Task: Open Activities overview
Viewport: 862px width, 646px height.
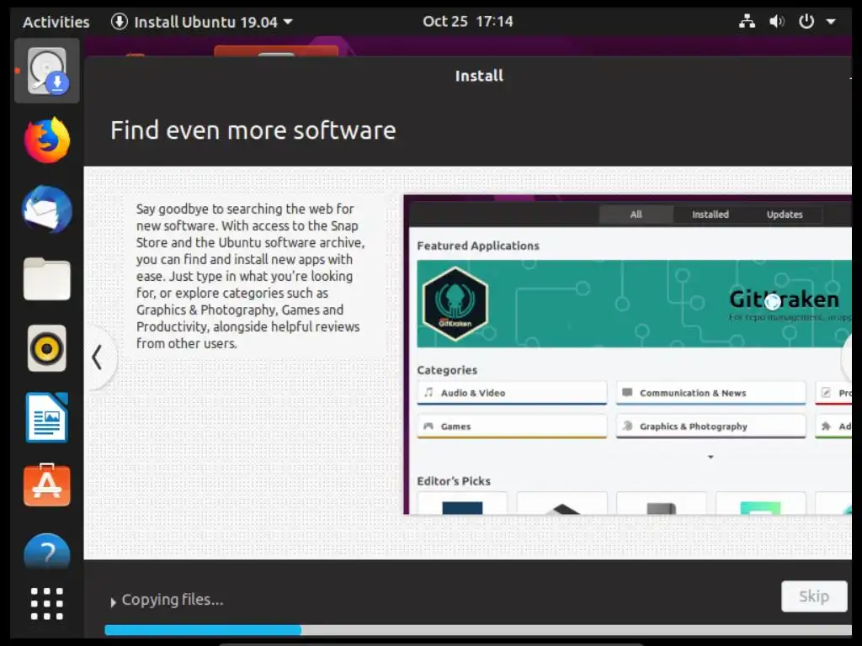Action: [x=56, y=22]
